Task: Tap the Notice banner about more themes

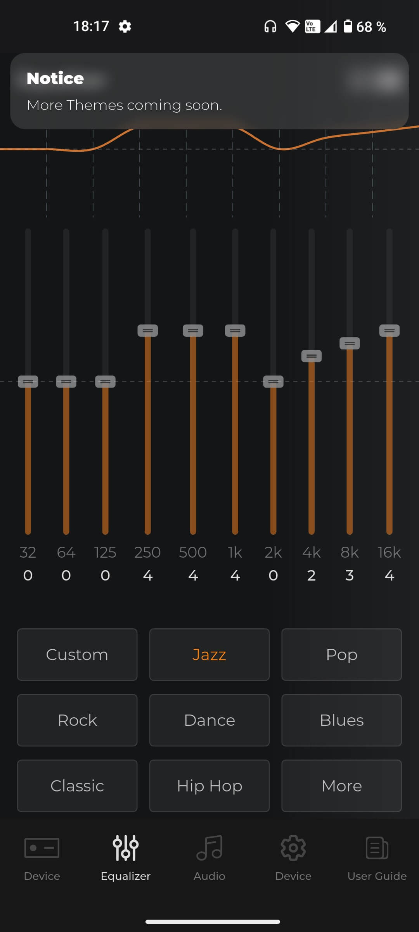Action: click(x=209, y=91)
